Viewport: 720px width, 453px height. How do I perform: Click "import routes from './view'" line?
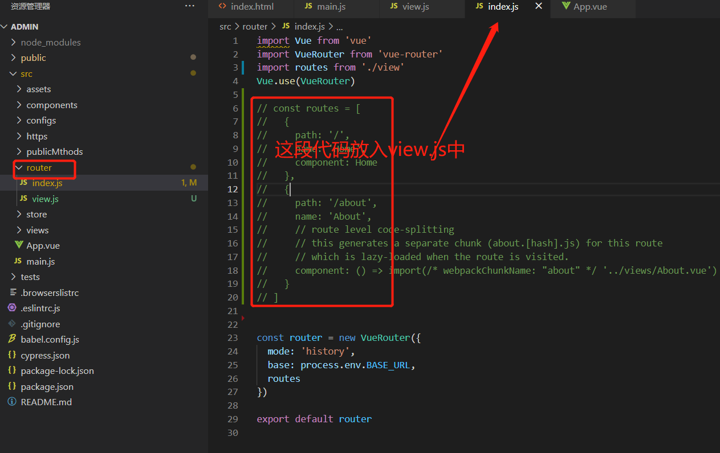[x=331, y=67]
